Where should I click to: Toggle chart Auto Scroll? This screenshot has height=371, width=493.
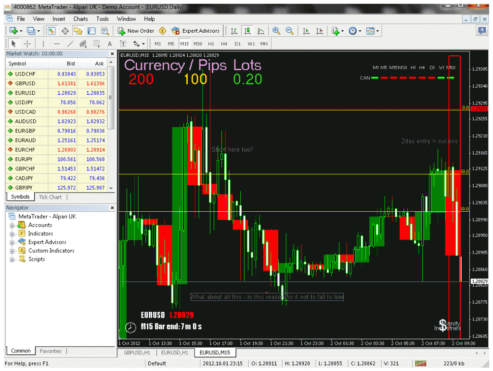(x=306, y=31)
